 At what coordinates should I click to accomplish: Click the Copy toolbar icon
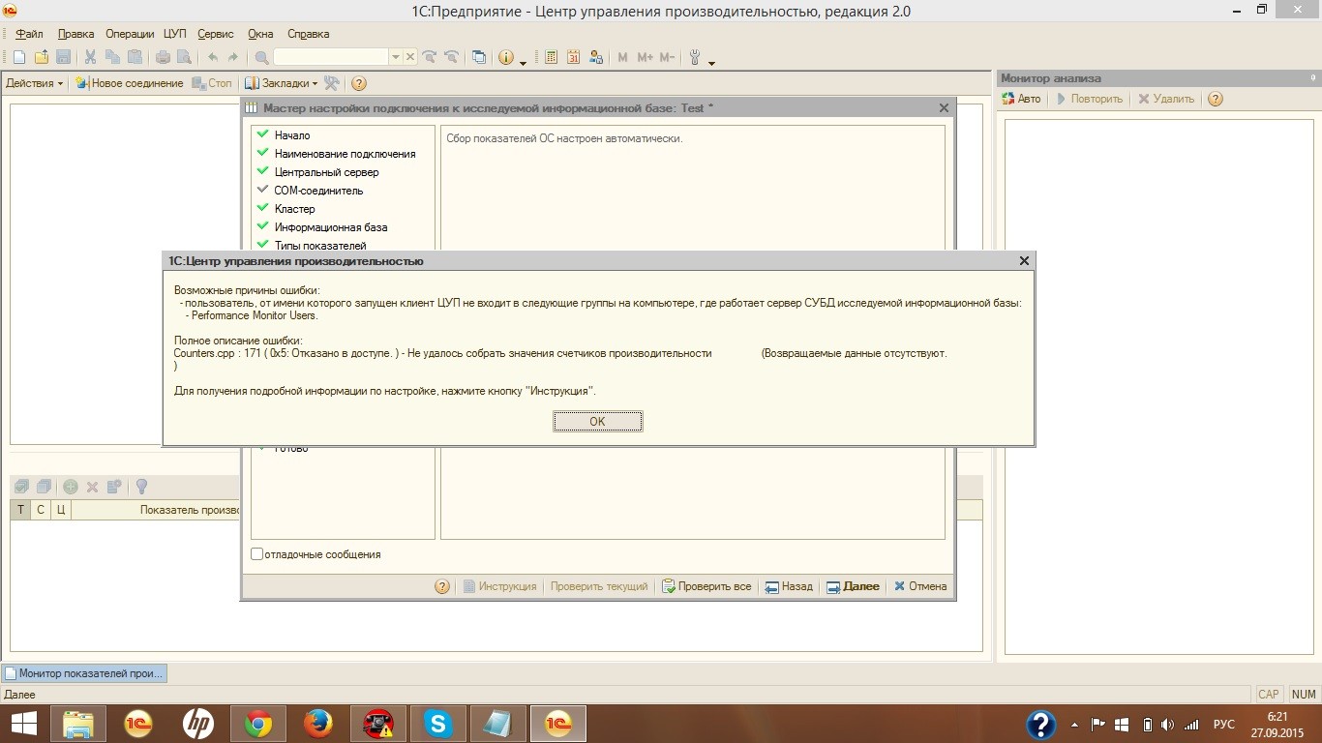click(x=112, y=57)
